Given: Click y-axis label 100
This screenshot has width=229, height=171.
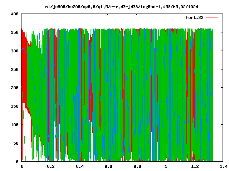Looking at the screenshot, I should [15, 125].
